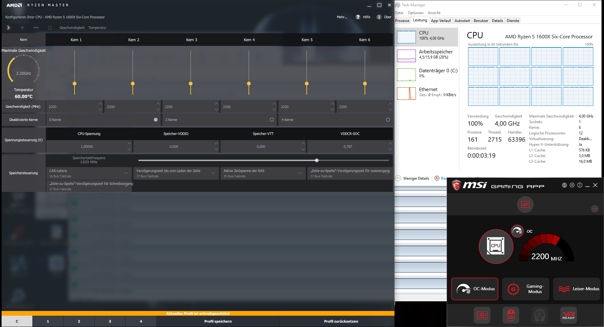
Task: Select the '0 Kerne' deactivated cores option
Action: click(x=156, y=120)
